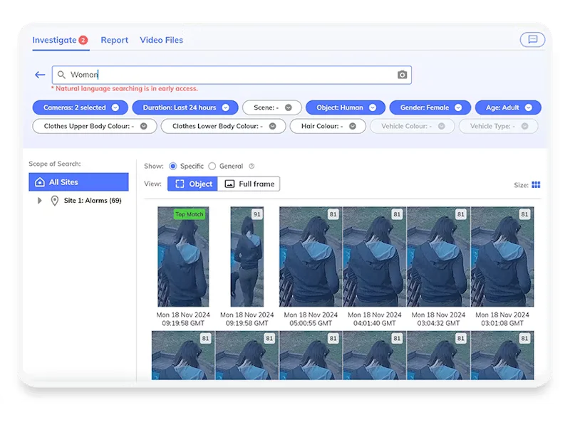570x427 pixels.
Task: Click the help icon beside General
Action: (252, 167)
